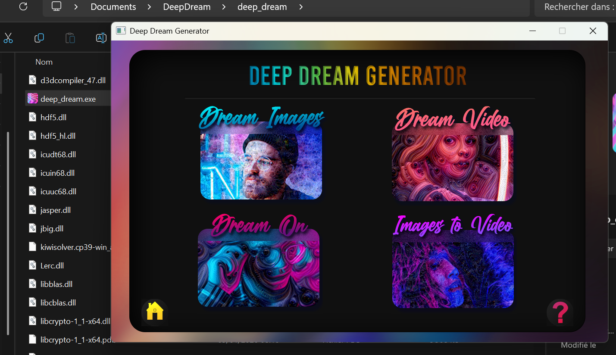Expand chevron after DeepDream breadcrumb
This screenshot has height=355, width=616.
tap(224, 7)
